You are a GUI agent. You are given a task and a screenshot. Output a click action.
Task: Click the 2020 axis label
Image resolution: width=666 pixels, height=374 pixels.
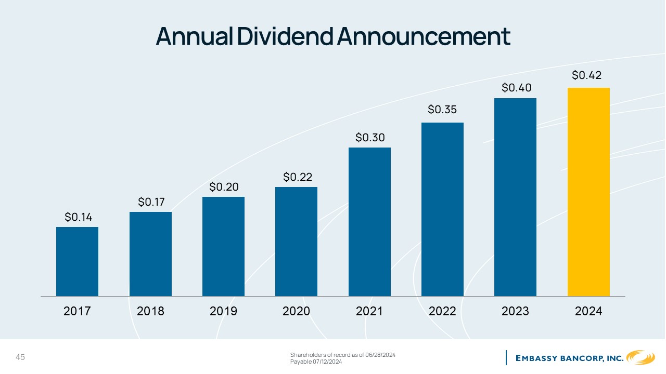tap(296, 312)
